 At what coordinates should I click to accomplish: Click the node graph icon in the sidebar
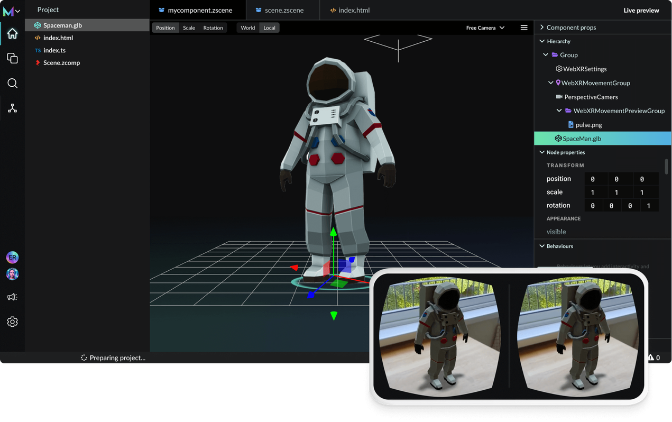point(12,108)
